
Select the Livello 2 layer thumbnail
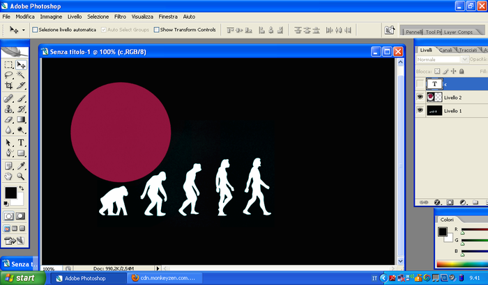click(434, 97)
